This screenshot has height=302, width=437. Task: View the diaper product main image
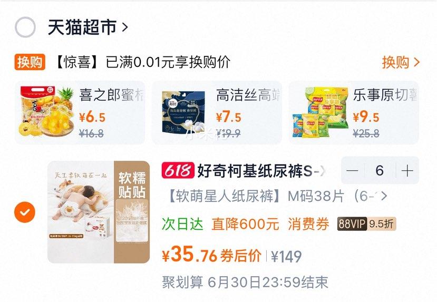[99, 212]
